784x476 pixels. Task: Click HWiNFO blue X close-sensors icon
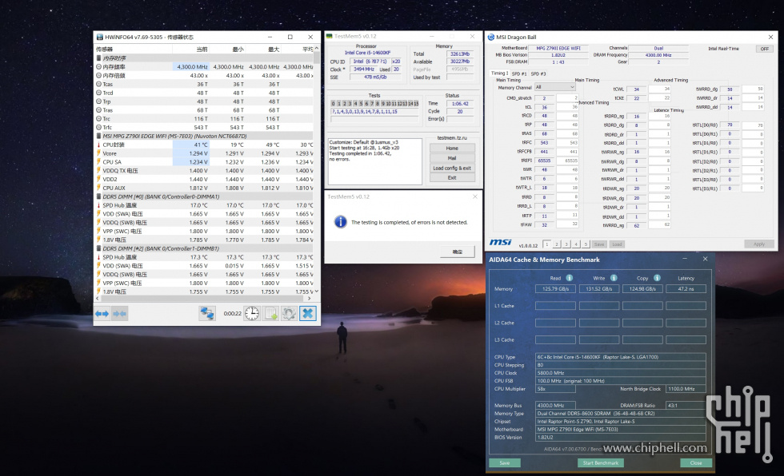click(x=308, y=313)
